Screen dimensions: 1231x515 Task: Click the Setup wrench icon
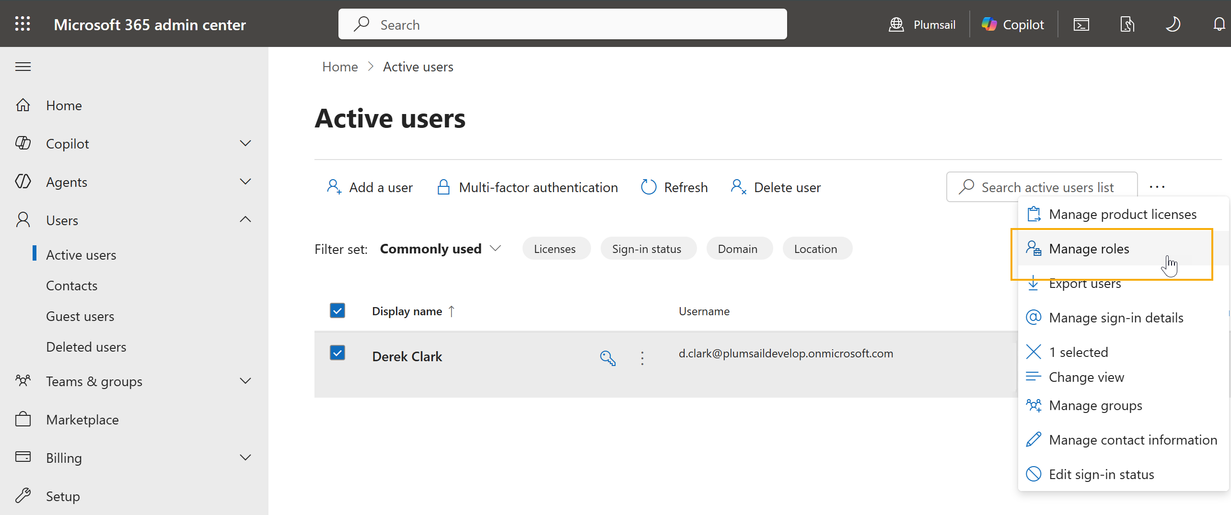[x=23, y=495]
